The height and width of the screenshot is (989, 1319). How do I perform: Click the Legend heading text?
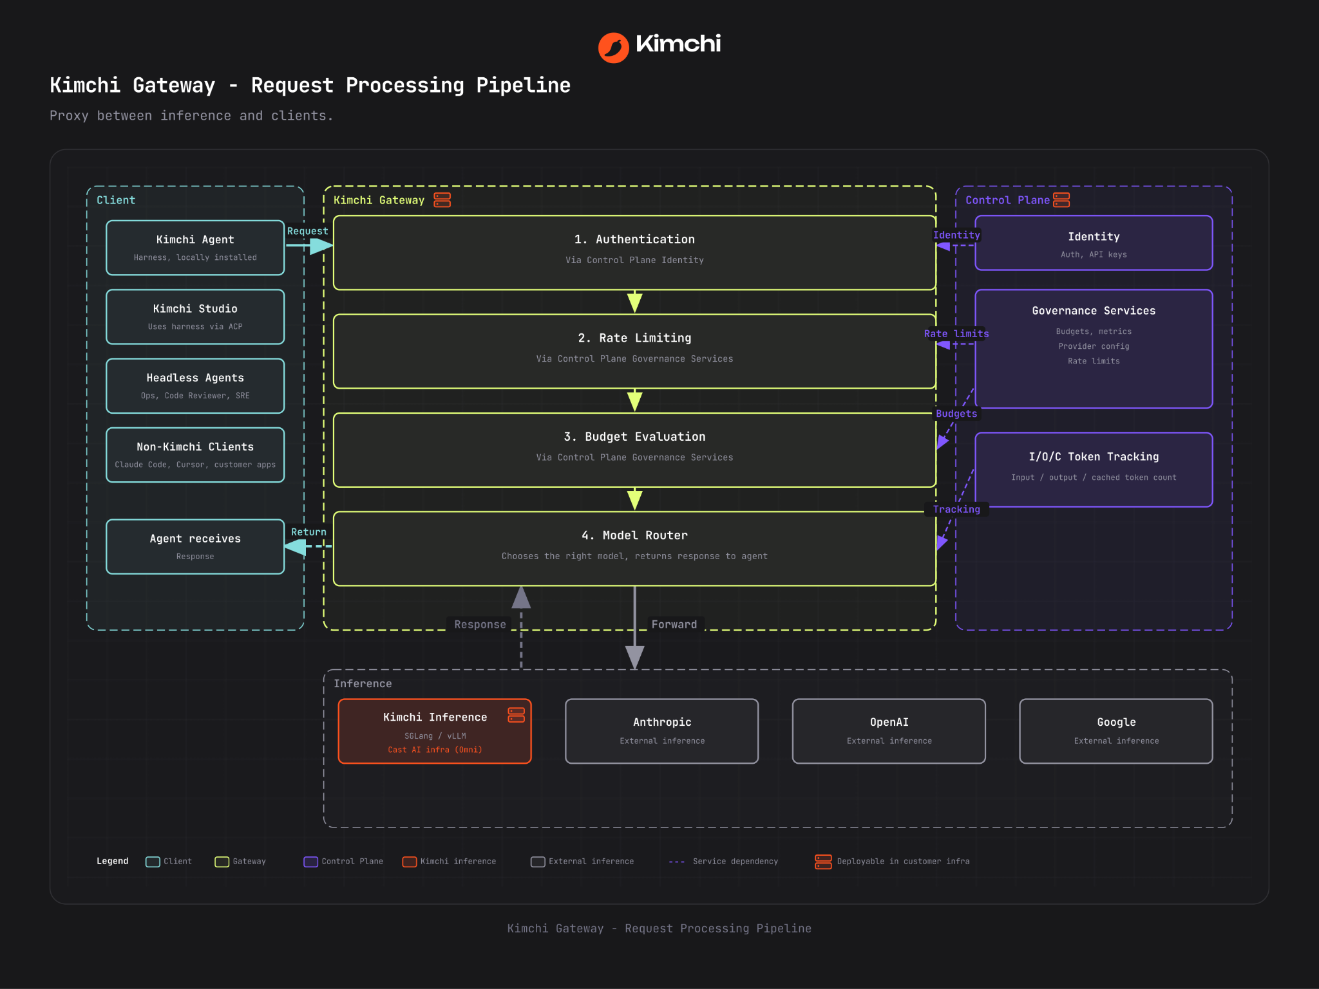[x=112, y=862]
